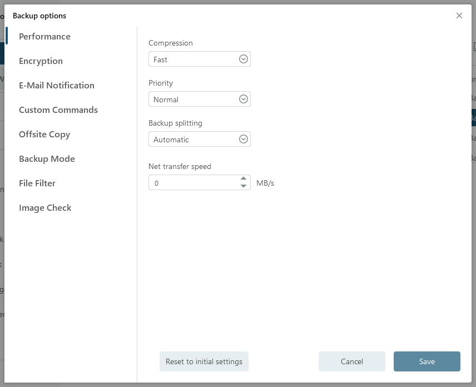
Task: Open the Compression dropdown arrow
Action: pyautogui.click(x=243, y=59)
